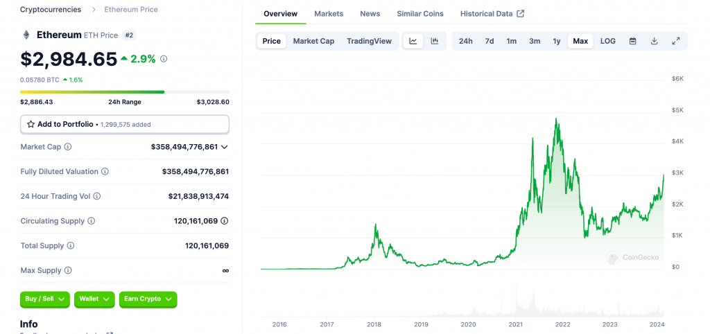This screenshot has height=334, width=710.
Task: Open the Buy / Sell dropdown
Action: click(x=45, y=299)
